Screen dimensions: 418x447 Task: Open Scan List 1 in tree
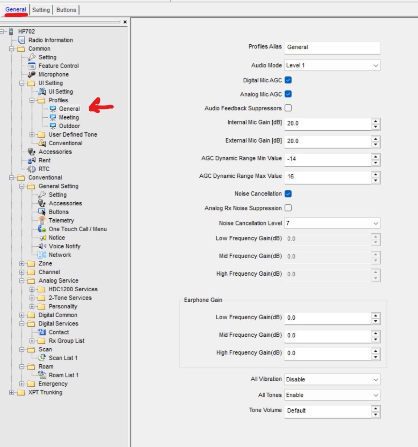click(63, 358)
